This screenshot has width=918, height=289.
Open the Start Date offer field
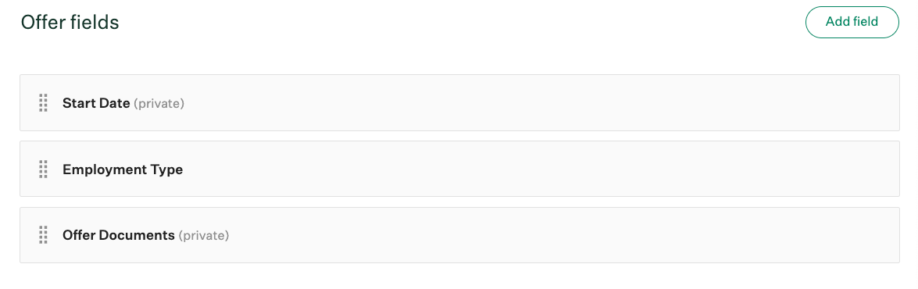pos(96,104)
